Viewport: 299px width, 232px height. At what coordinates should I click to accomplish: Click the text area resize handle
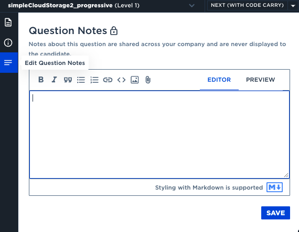pos(286,175)
